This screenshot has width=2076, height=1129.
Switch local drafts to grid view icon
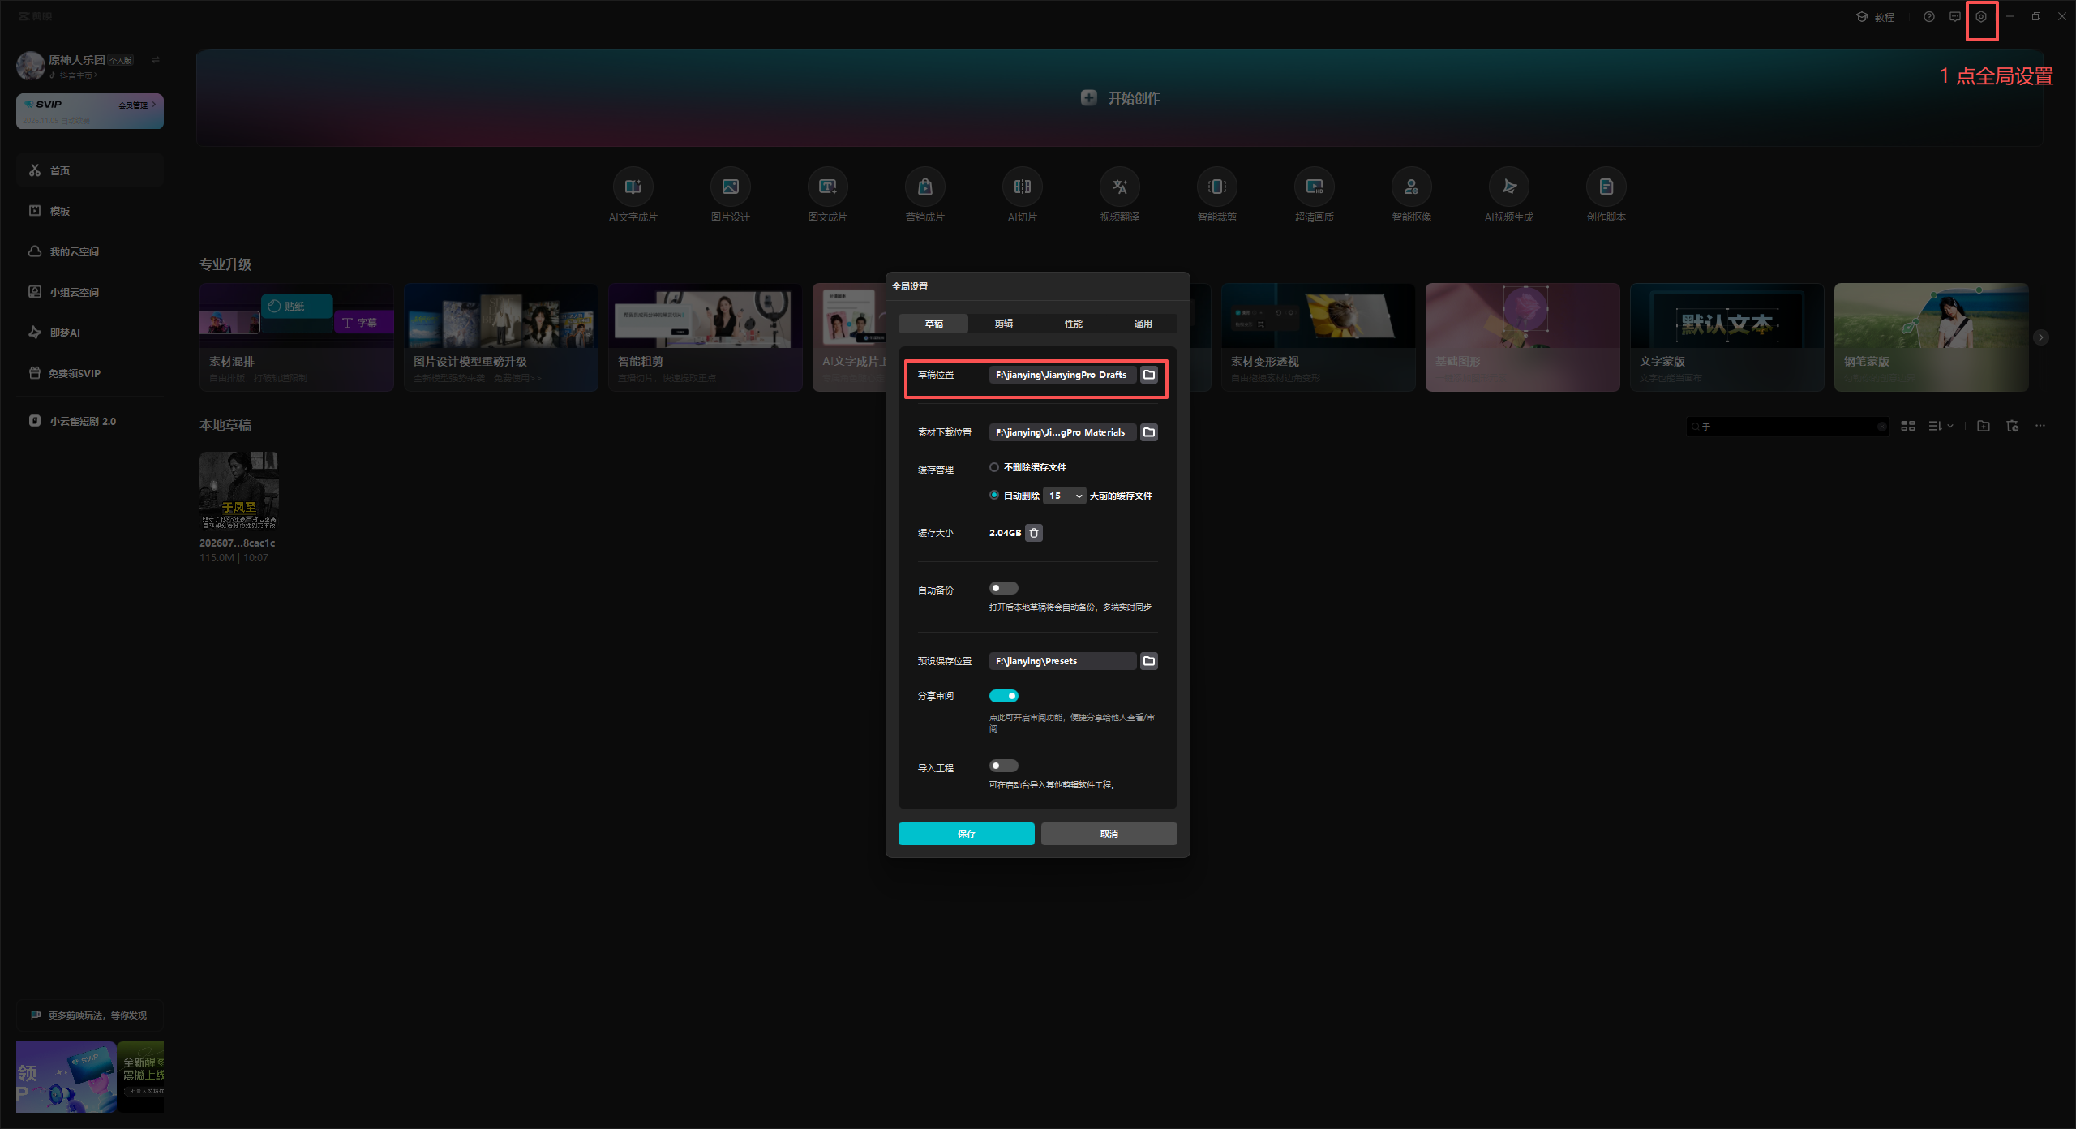pos(1908,426)
